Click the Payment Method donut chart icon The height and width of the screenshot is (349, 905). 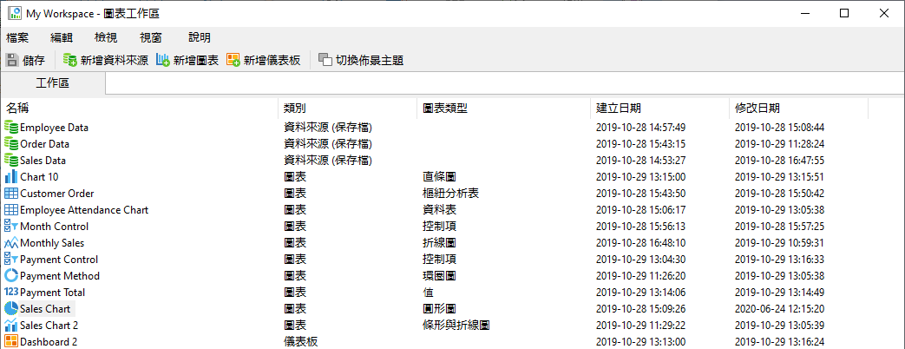(x=11, y=276)
